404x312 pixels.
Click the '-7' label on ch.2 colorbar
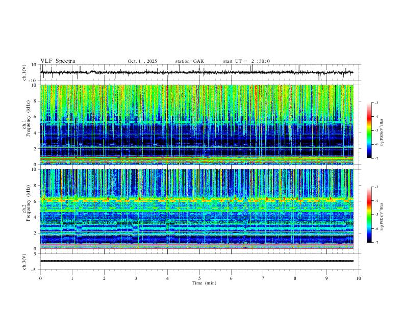tap(376, 243)
